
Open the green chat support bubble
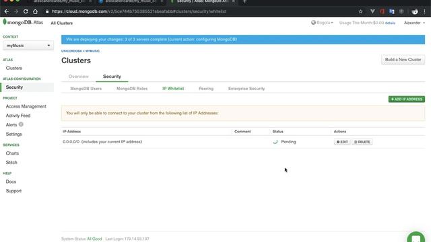point(416,237)
